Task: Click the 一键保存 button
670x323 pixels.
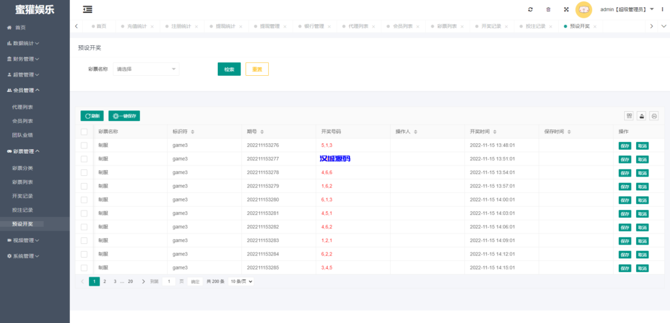Action: tap(124, 116)
